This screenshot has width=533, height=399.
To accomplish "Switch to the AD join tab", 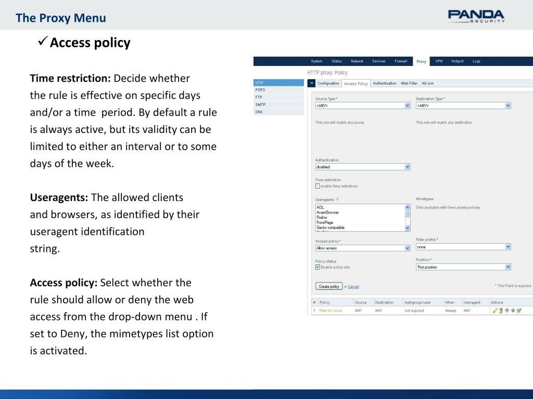I will 428,83.
